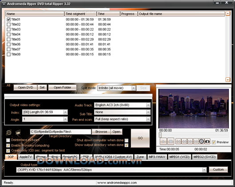Click the icon beside the IE icon
235x187 pixels.
(x=18, y=133)
